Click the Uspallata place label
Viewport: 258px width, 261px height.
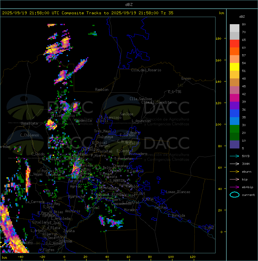(29, 123)
